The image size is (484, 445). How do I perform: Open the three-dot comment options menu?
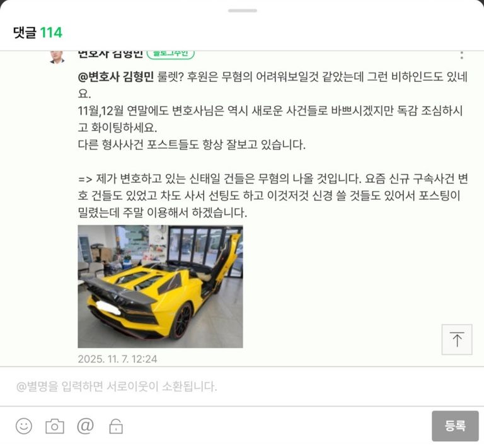click(x=462, y=55)
